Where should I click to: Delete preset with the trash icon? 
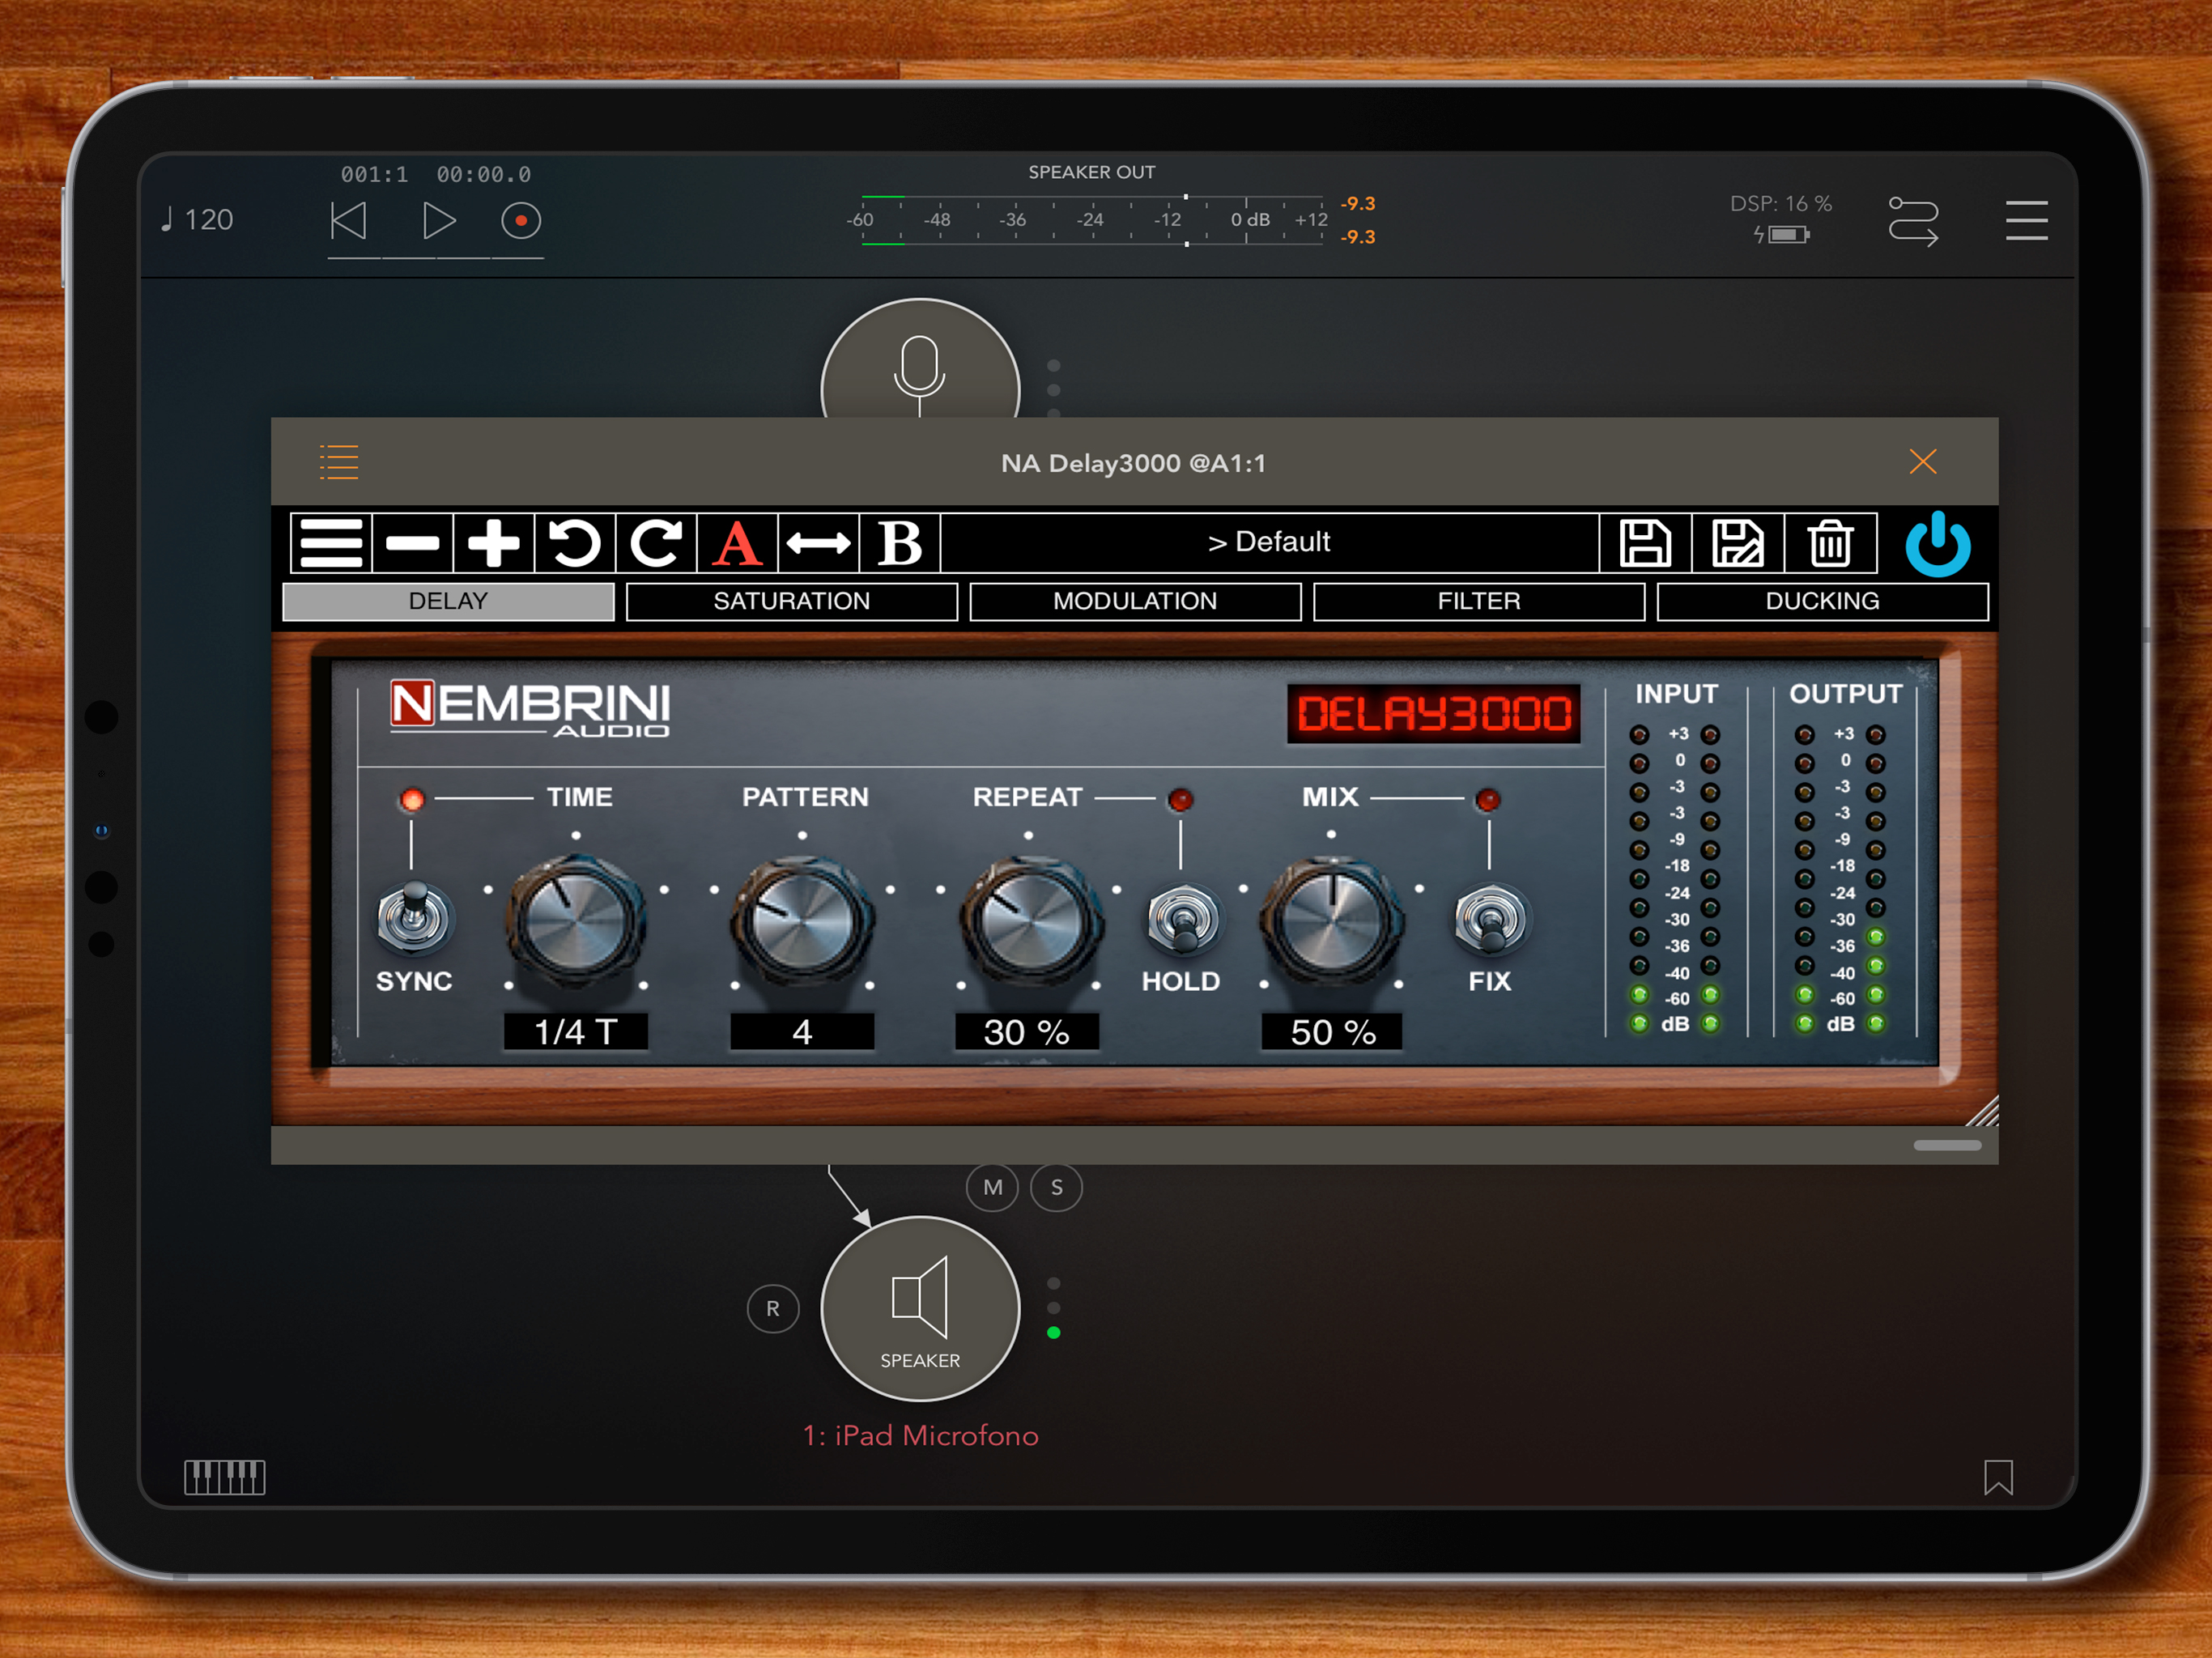1829,543
